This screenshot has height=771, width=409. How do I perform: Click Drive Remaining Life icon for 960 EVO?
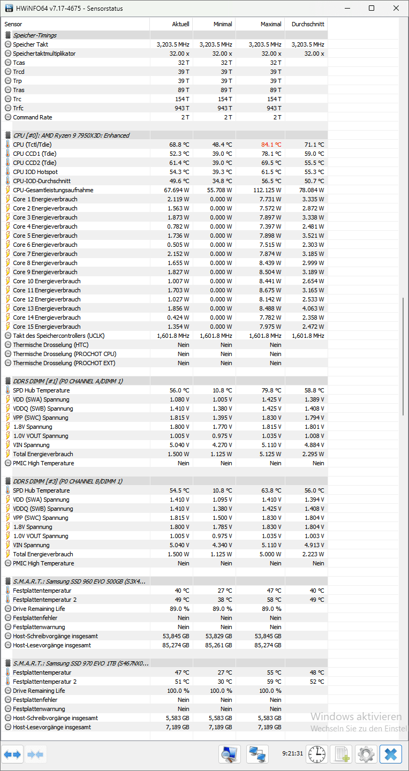(x=8, y=609)
